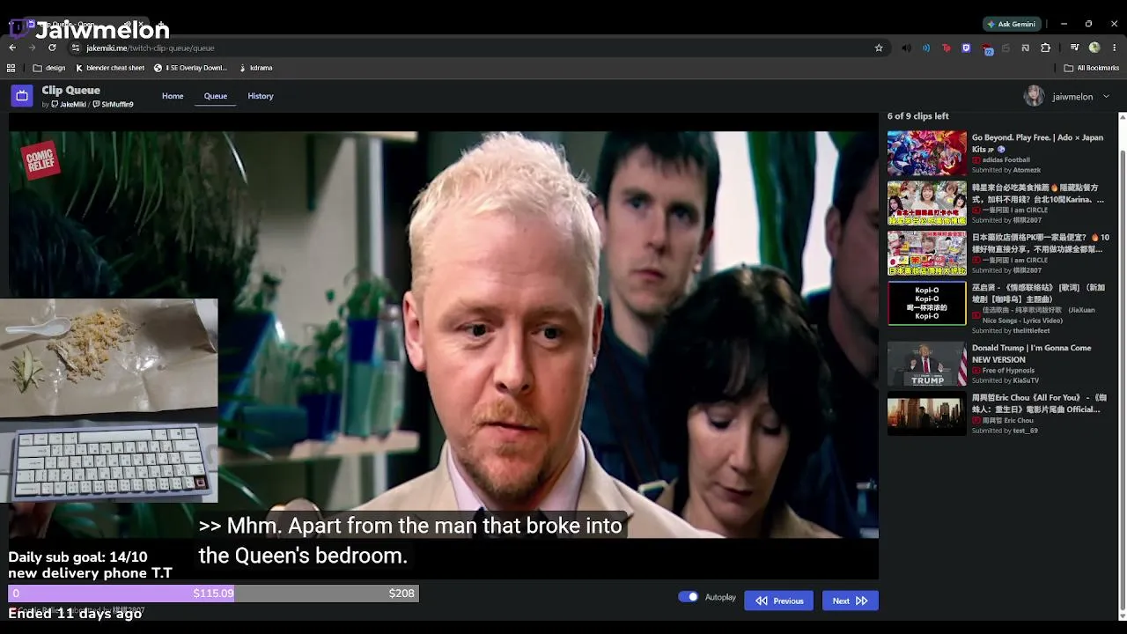Reload the Clip Queue page

click(52, 48)
